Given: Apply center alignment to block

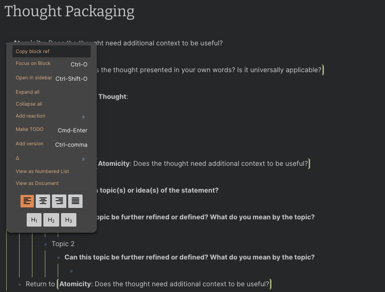Looking at the screenshot, I should coord(43,201).
